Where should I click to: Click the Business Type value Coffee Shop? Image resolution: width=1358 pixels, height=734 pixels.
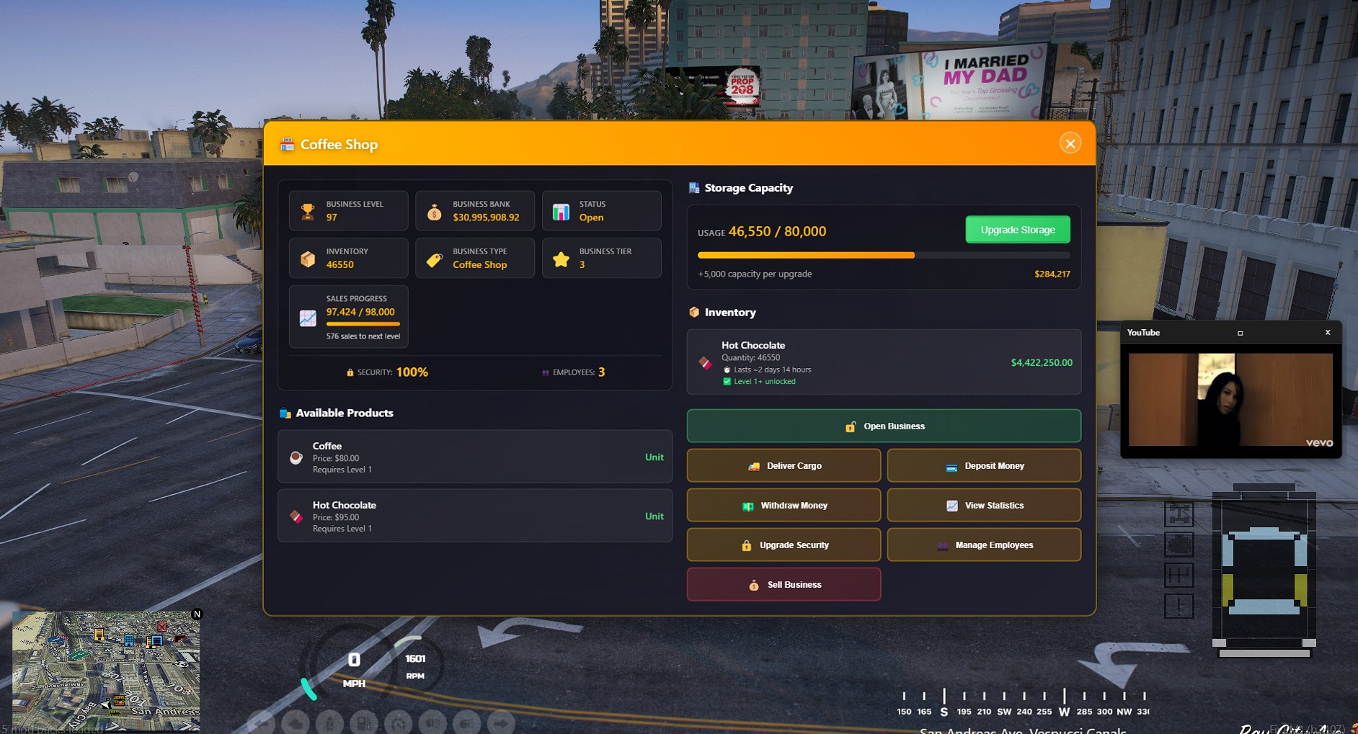(x=480, y=265)
